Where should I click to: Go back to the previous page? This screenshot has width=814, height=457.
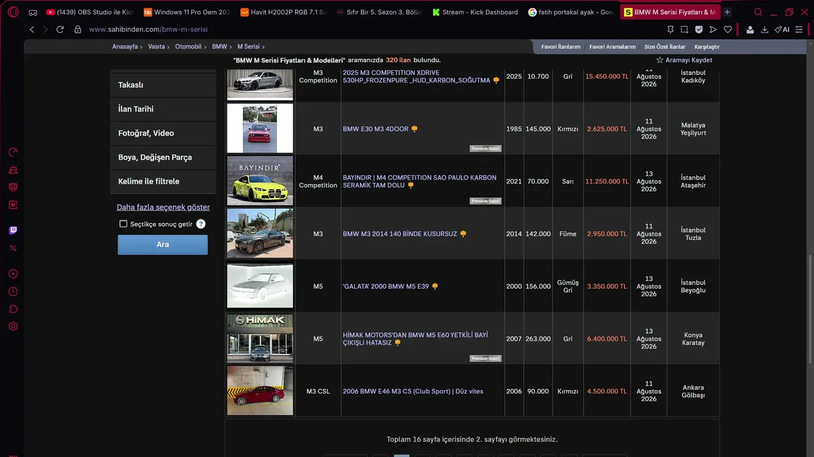point(32,29)
